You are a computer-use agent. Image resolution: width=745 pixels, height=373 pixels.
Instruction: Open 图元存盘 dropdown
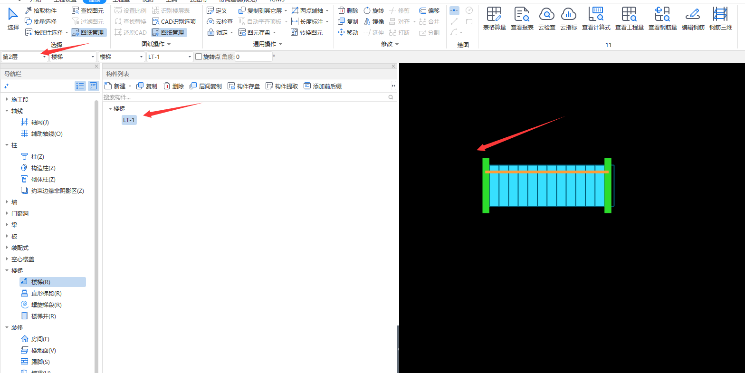(274, 33)
